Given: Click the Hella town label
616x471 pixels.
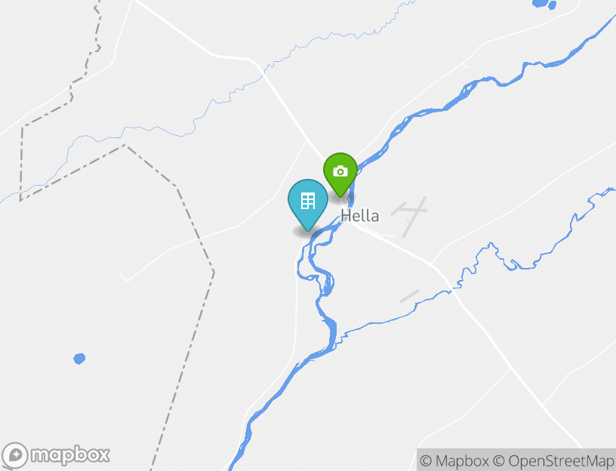Looking at the screenshot, I should tap(360, 216).
